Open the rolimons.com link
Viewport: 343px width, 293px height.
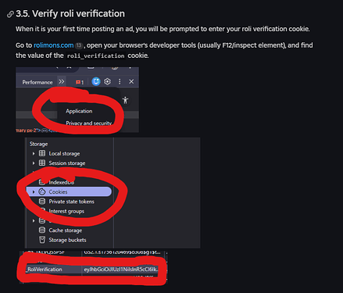click(53, 45)
